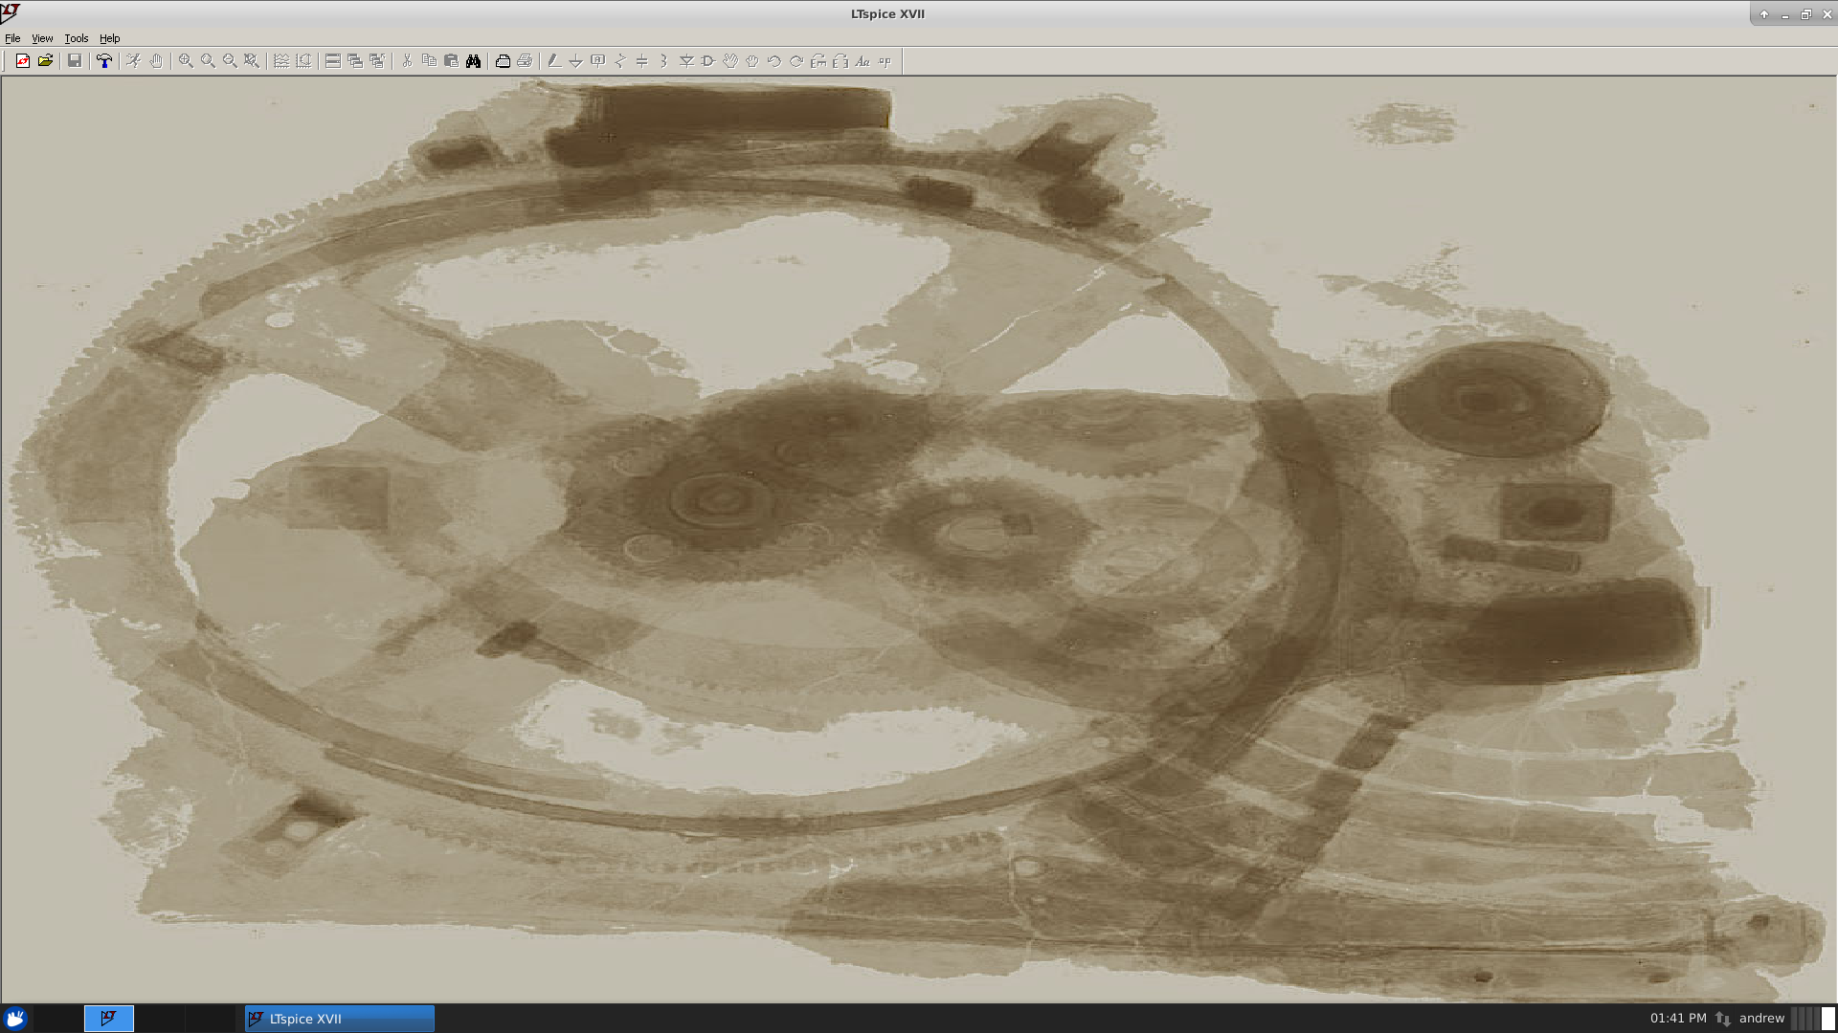Select the SPICE directive '.op' tool
This screenshot has width=1838, height=1033.
885,61
